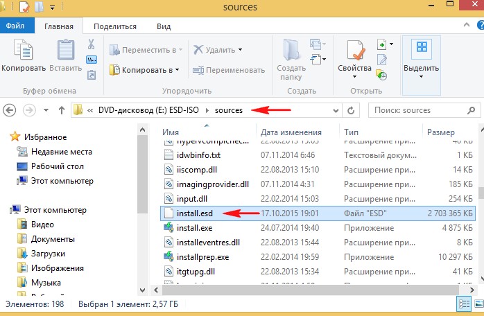The width and height of the screenshot is (484, 316).
Task: Open the File (Файл) menu tab
Action: tap(16, 26)
